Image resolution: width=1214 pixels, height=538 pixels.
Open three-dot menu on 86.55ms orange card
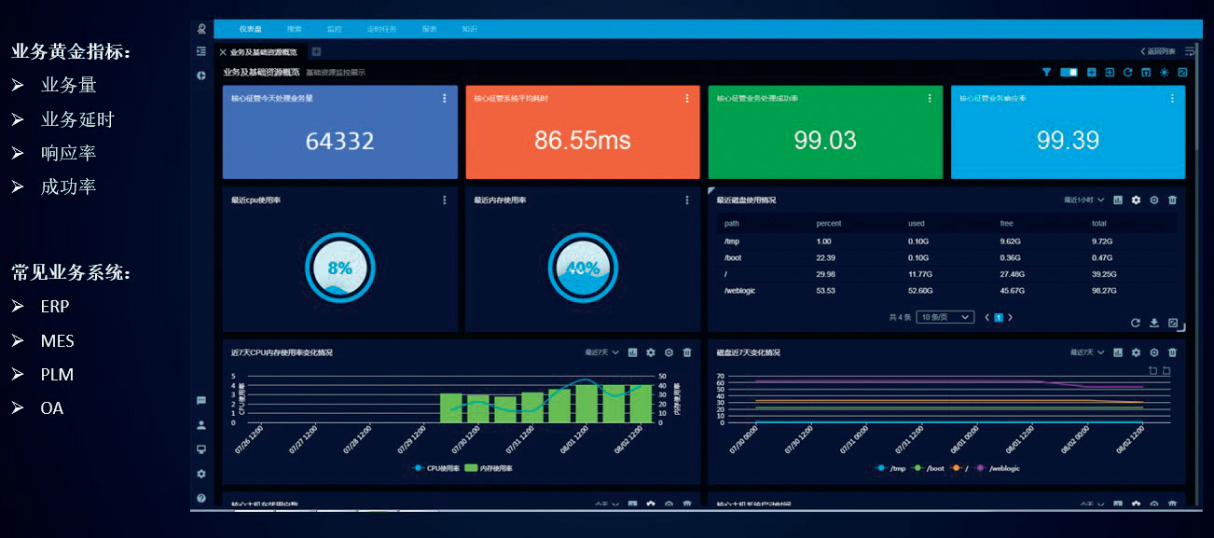click(687, 98)
